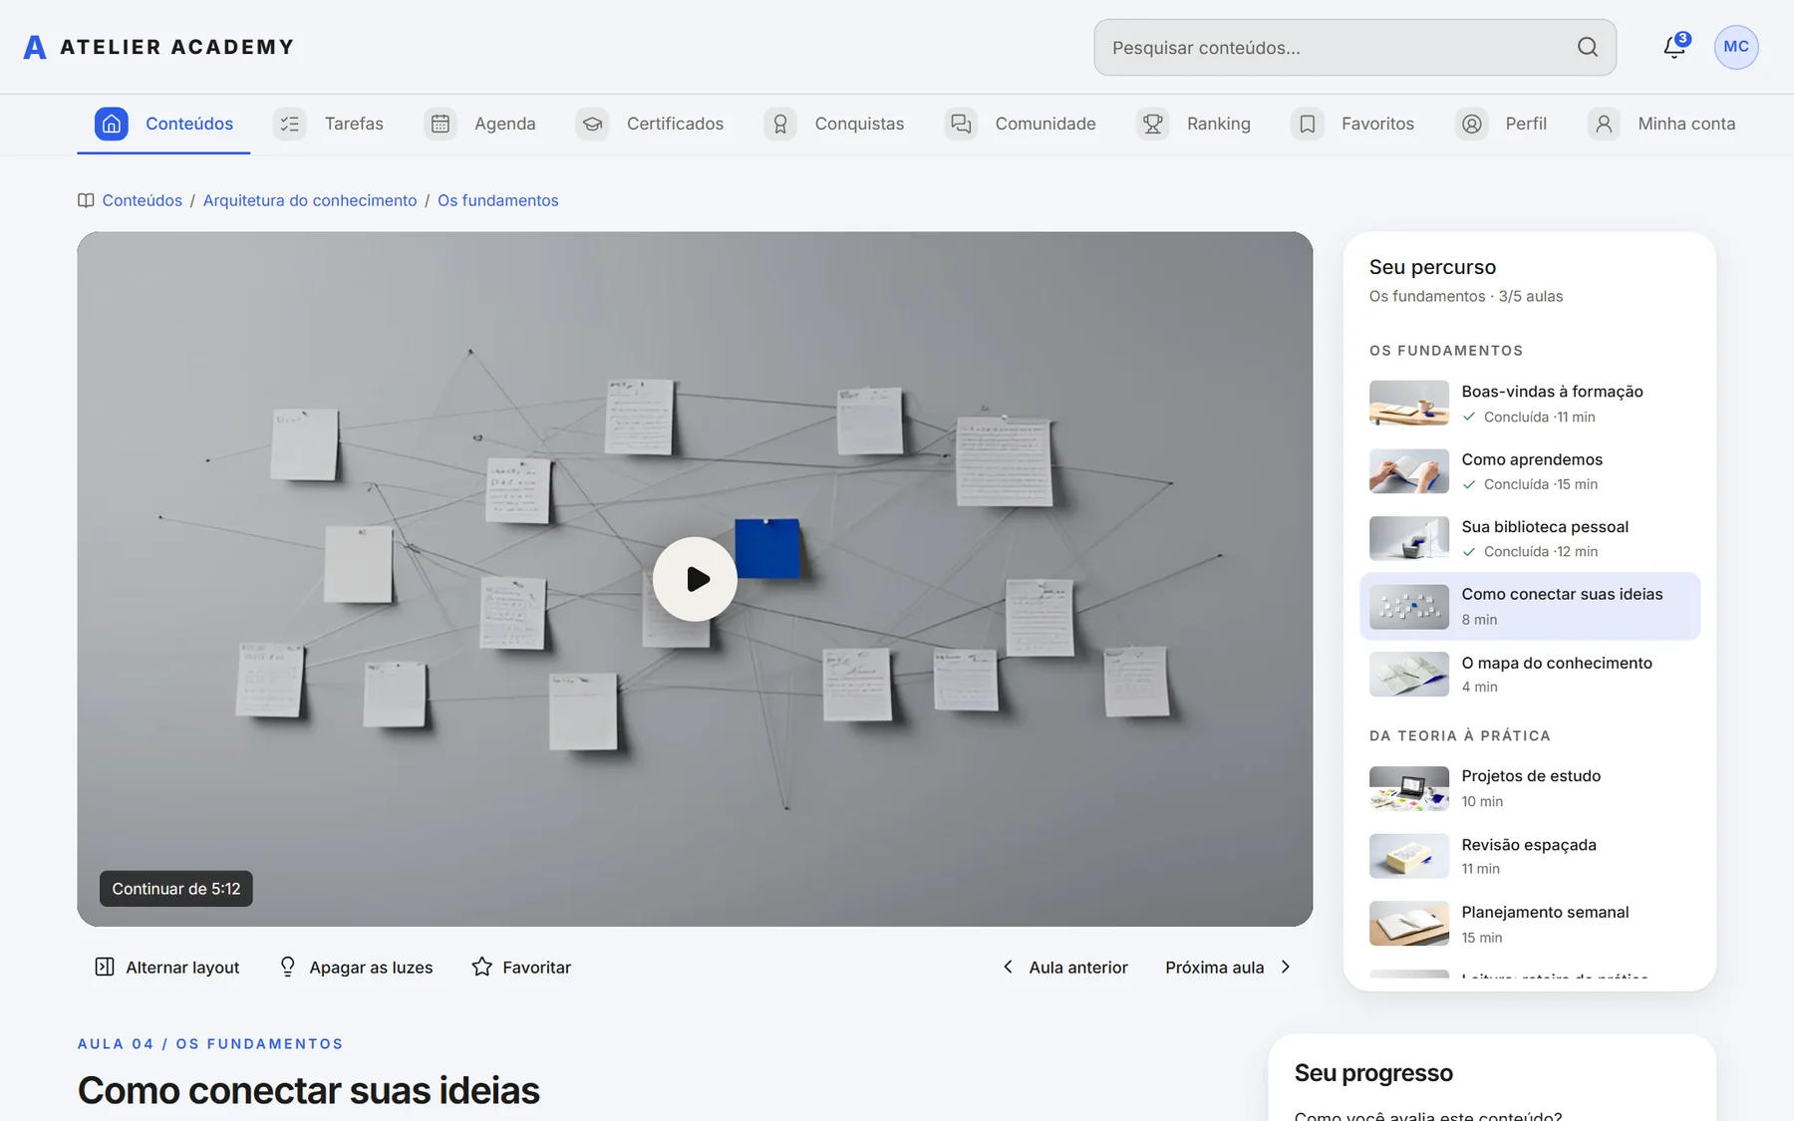Open Os fundamentos breadcrumb link

coord(498,200)
